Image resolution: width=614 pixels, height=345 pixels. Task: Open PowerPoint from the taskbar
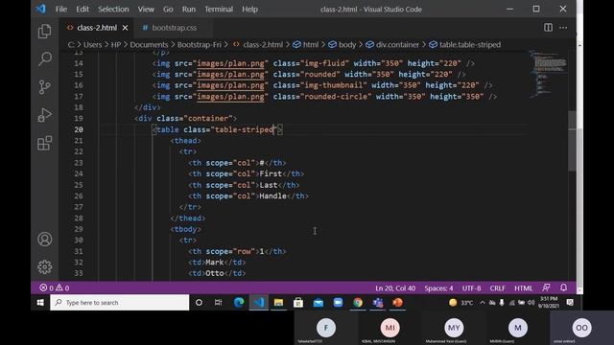click(397, 303)
